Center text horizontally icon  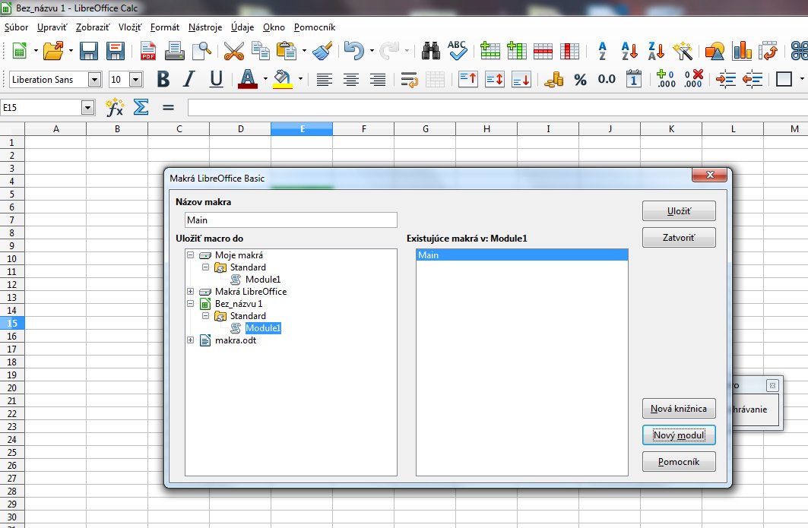click(351, 79)
